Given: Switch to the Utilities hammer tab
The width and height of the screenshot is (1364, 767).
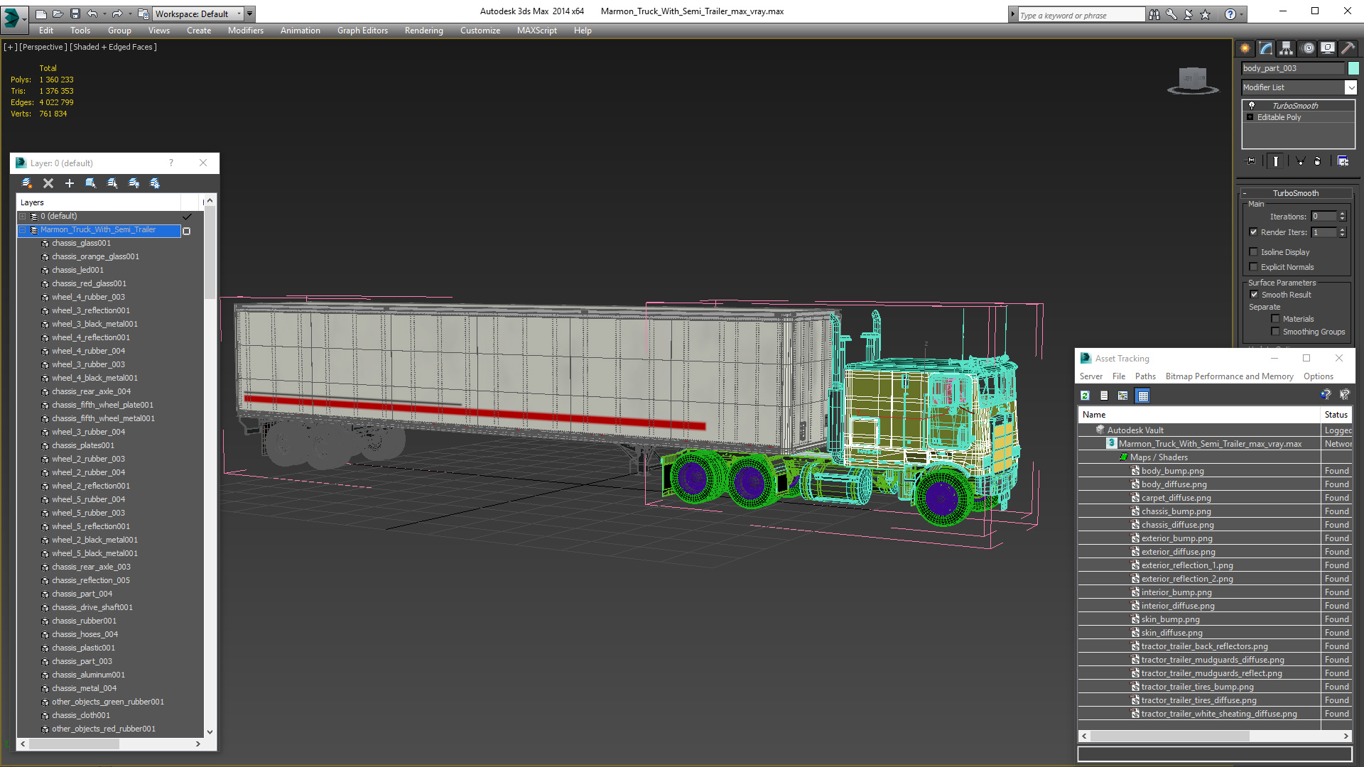Looking at the screenshot, I should tap(1348, 48).
